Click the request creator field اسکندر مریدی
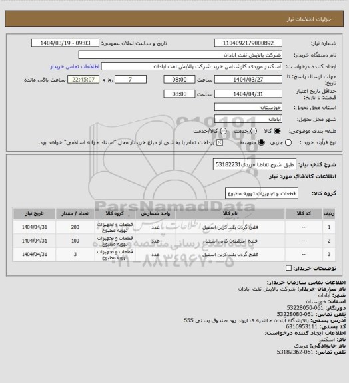 coord(192,66)
